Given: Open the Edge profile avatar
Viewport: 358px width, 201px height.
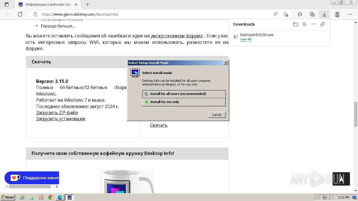Looking at the screenshot, I should [x=337, y=14].
